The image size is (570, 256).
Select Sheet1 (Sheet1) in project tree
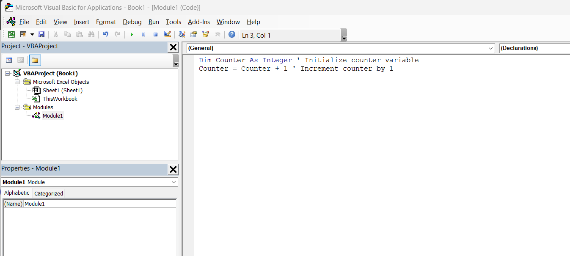(63, 90)
